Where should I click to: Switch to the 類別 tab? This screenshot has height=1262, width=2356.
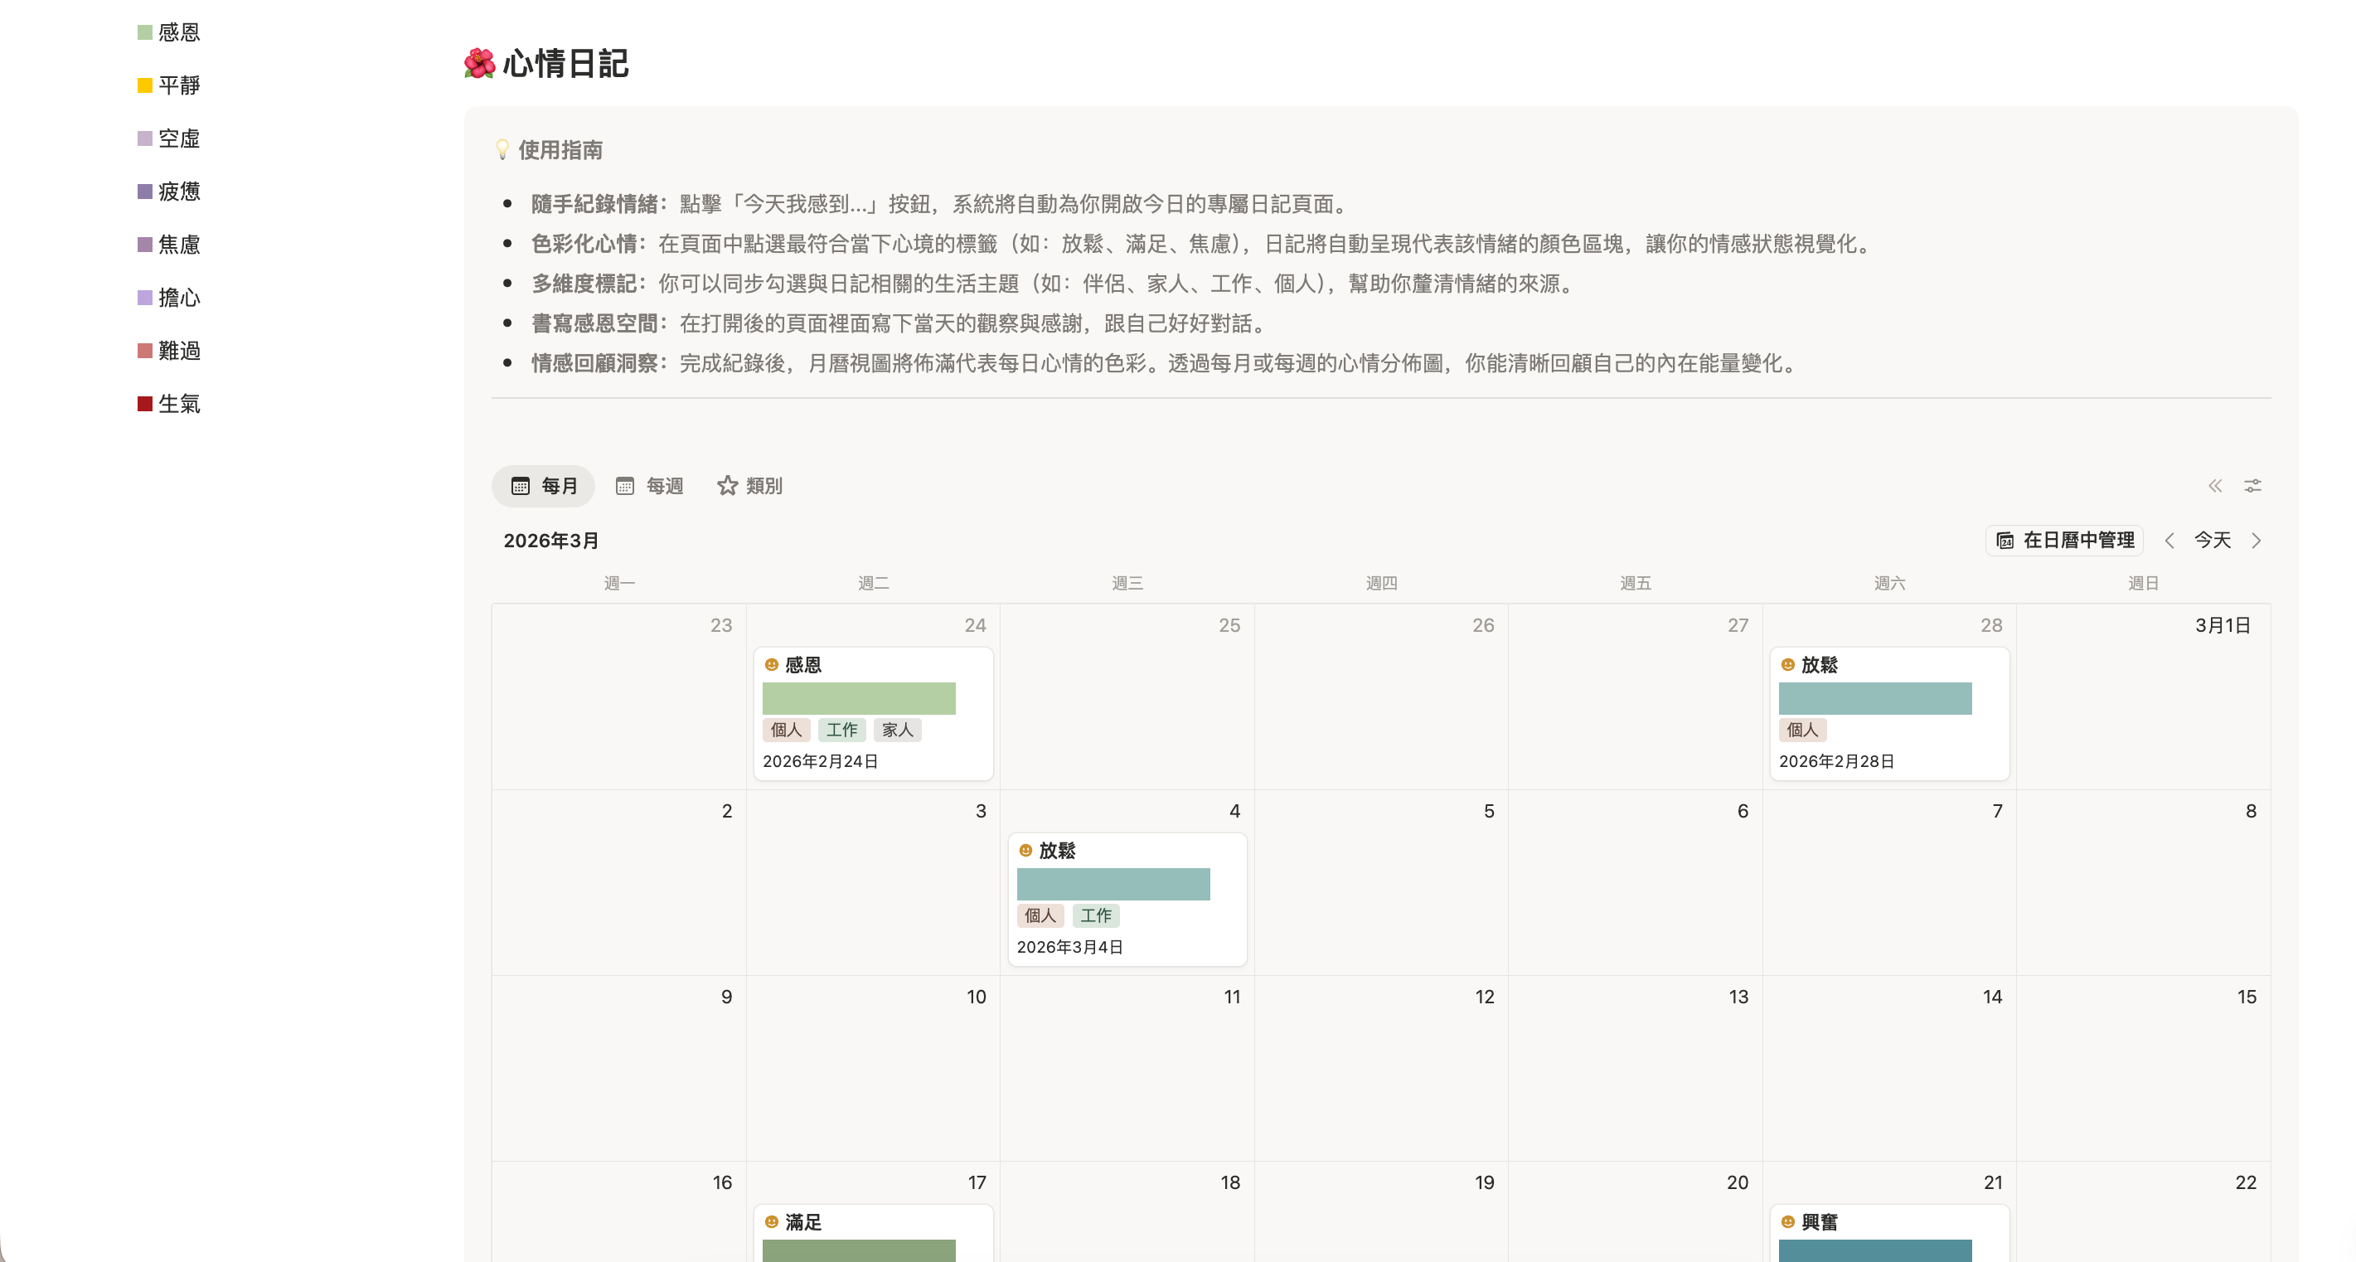click(762, 486)
